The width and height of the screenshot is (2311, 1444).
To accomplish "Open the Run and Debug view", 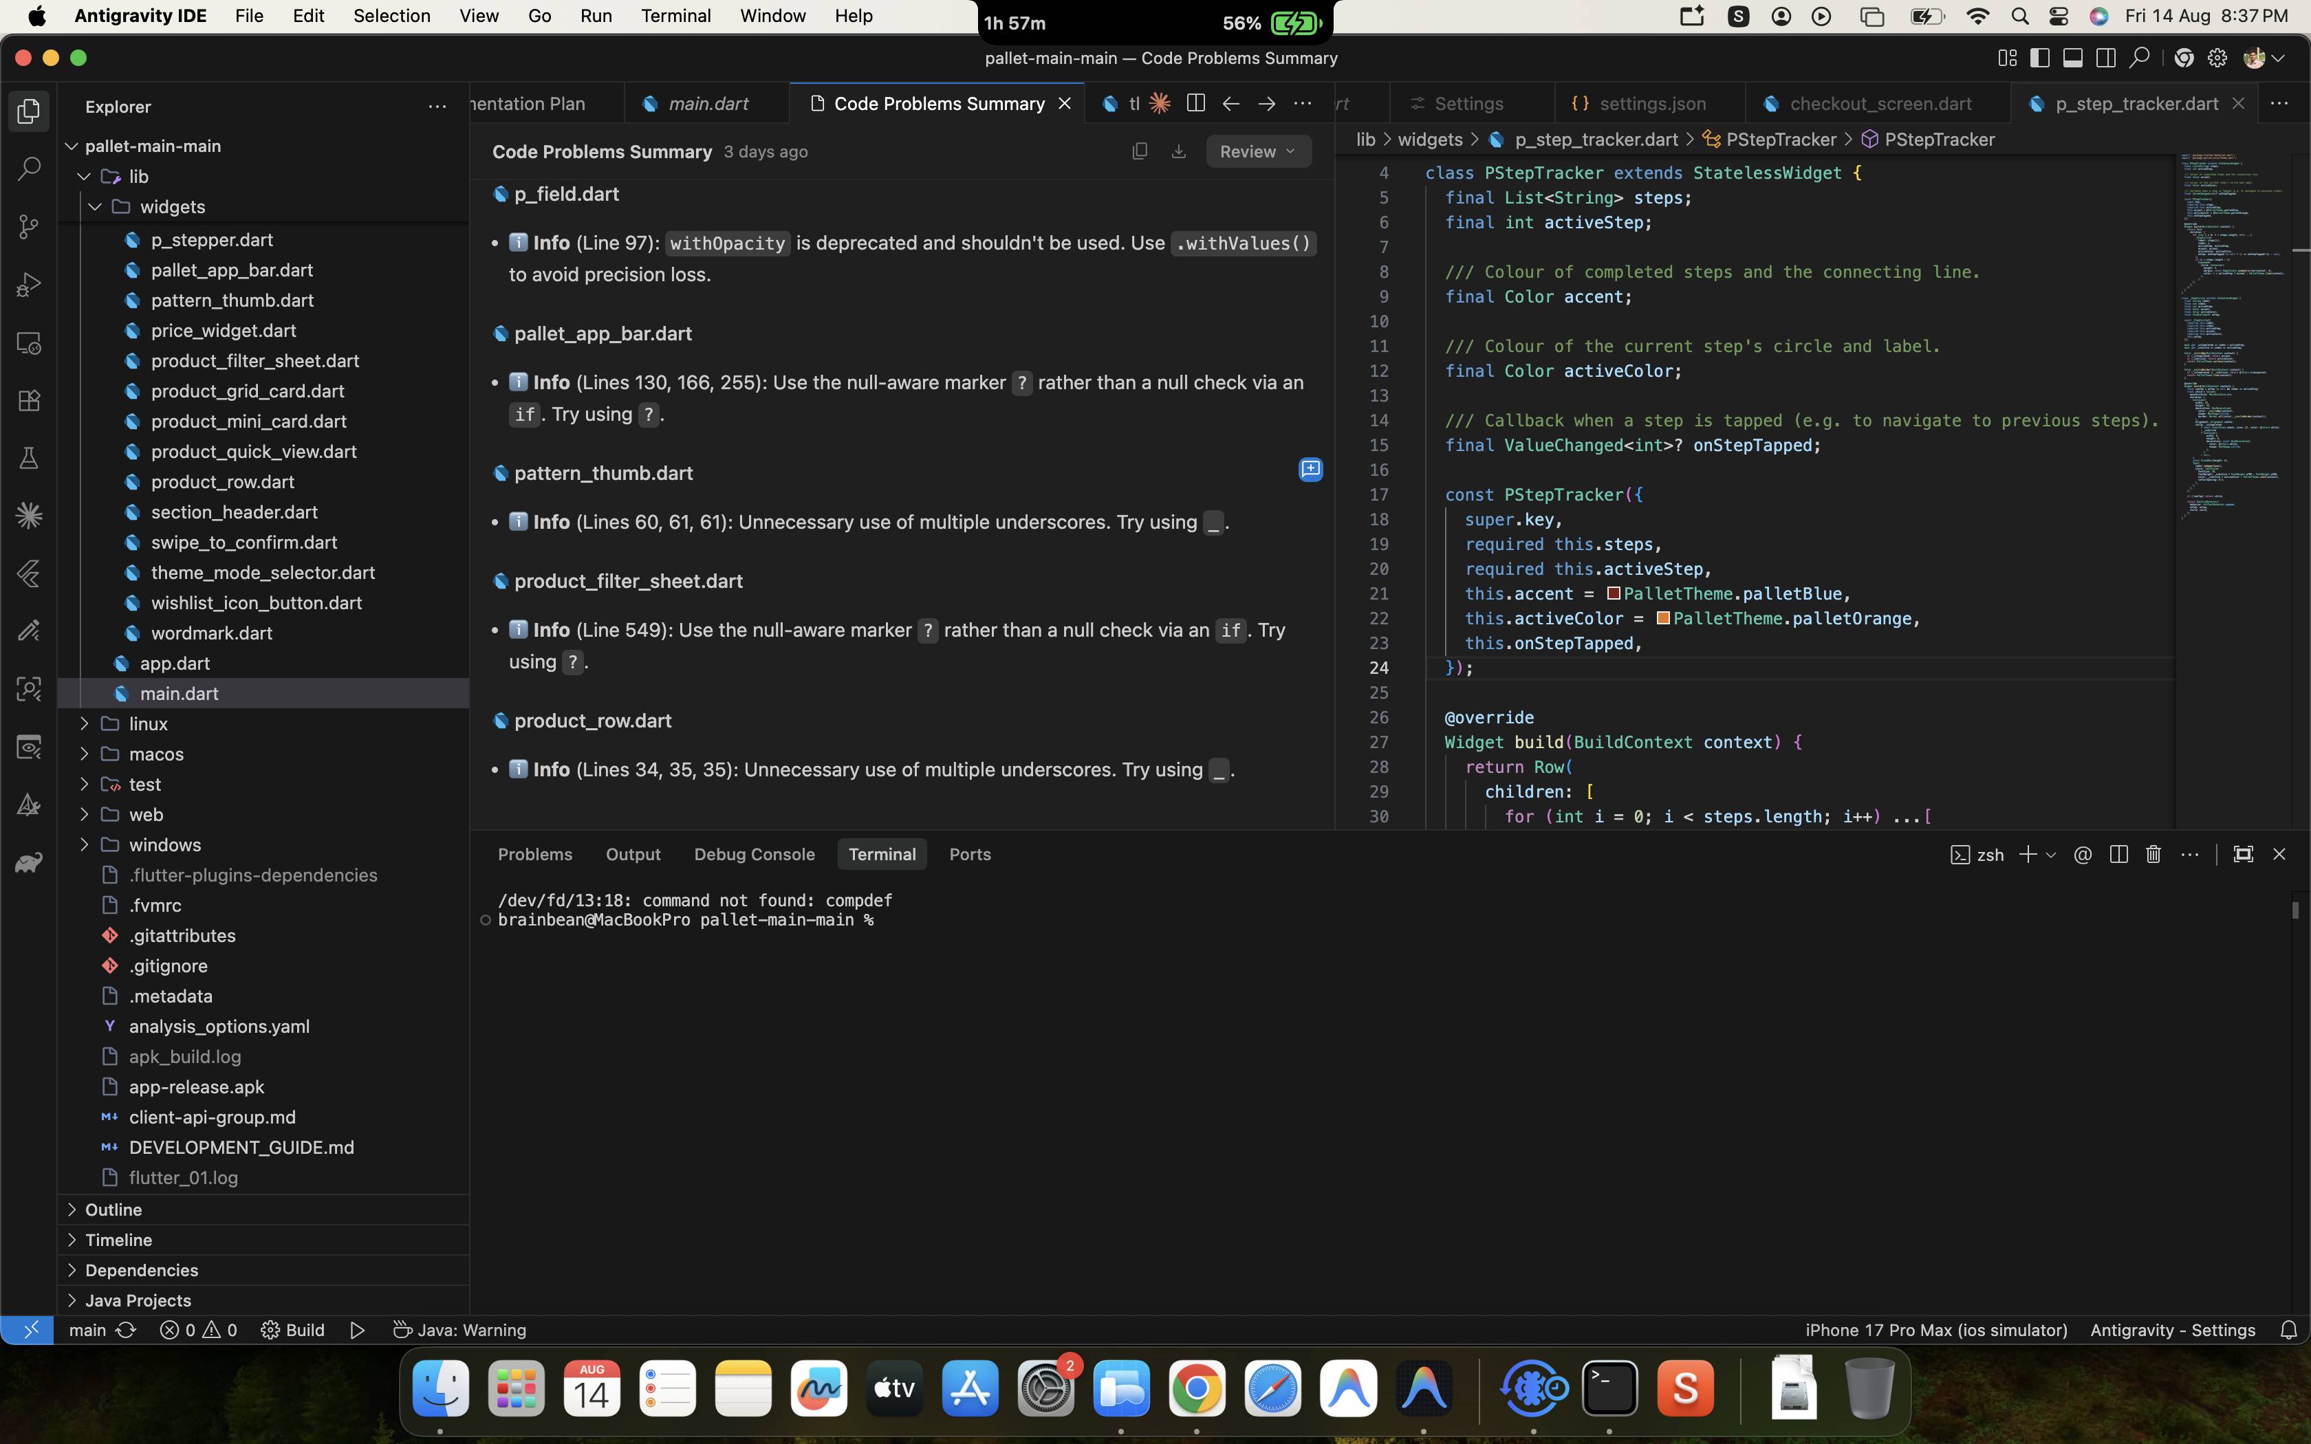I will (x=29, y=285).
